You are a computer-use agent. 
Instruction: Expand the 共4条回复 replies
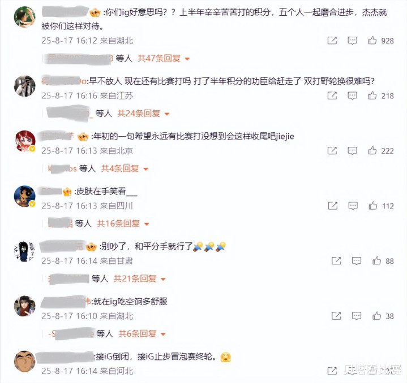[x=125, y=168]
